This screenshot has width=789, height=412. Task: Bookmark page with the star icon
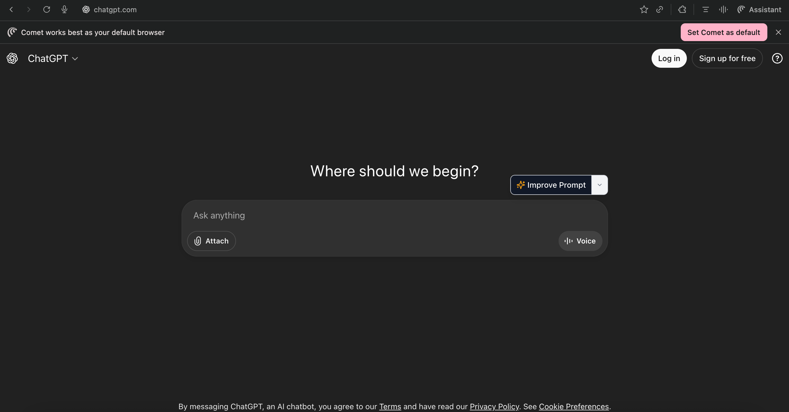pos(644,9)
